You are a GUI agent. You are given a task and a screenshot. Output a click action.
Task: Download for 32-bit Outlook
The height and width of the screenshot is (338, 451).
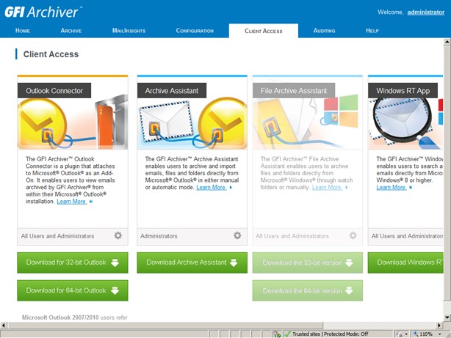(73, 262)
